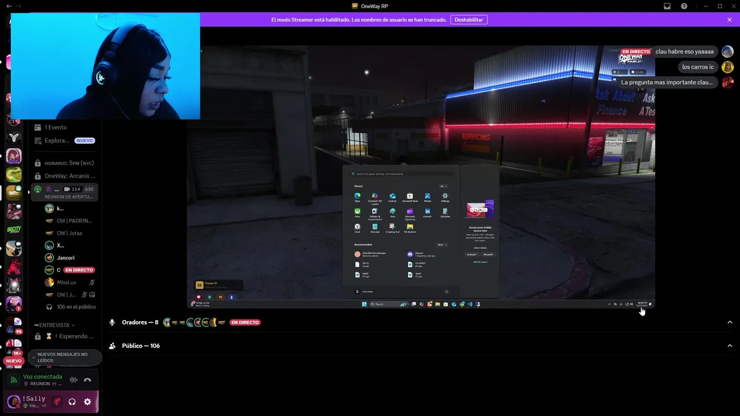Open the green snake server icon
The image size is (740, 416).
click(14, 174)
